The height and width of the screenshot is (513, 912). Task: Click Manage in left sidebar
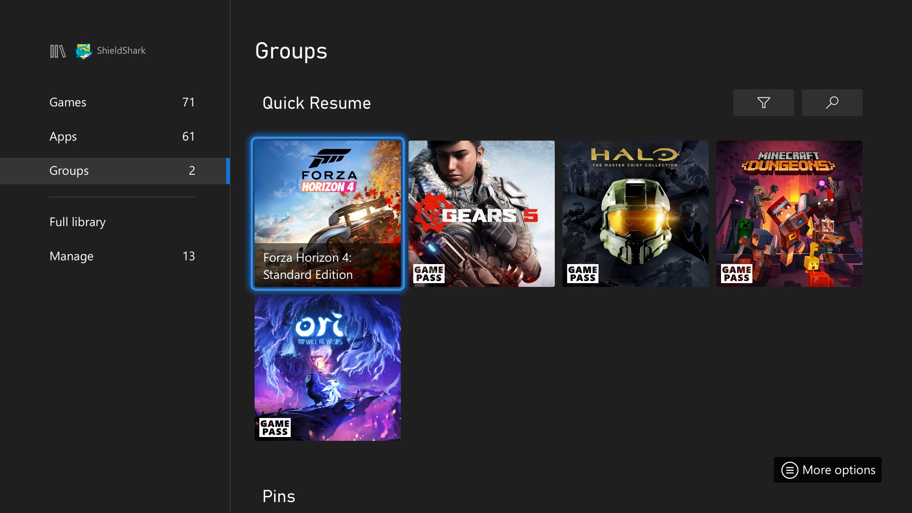click(x=71, y=256)
